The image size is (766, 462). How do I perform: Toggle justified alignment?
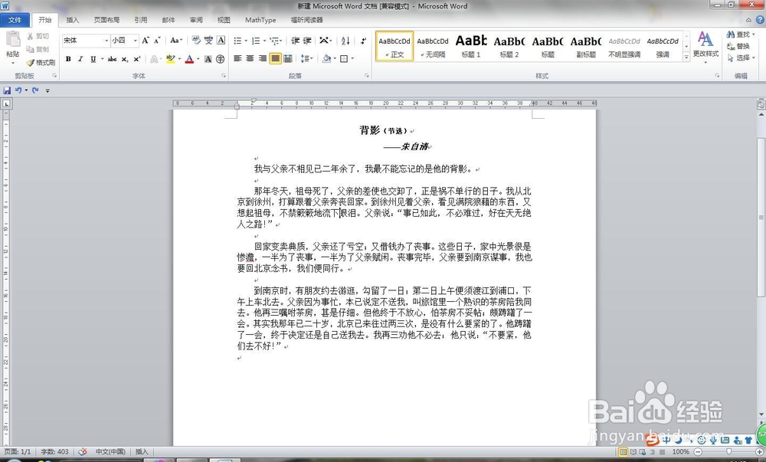click(276, 58)
